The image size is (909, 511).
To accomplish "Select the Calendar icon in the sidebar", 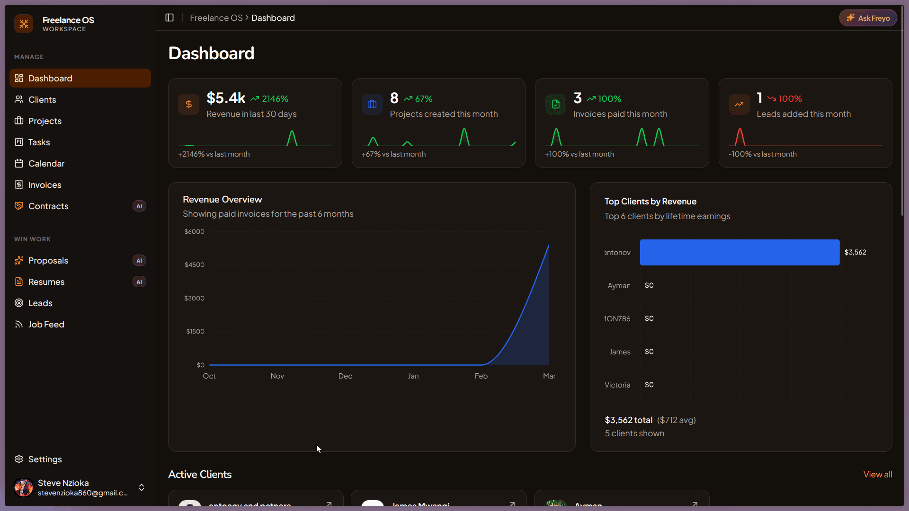I will pos(18,163).
